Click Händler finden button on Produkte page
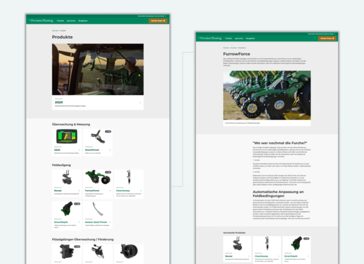Viewport: 364px width, 264px height. (158, 21)
